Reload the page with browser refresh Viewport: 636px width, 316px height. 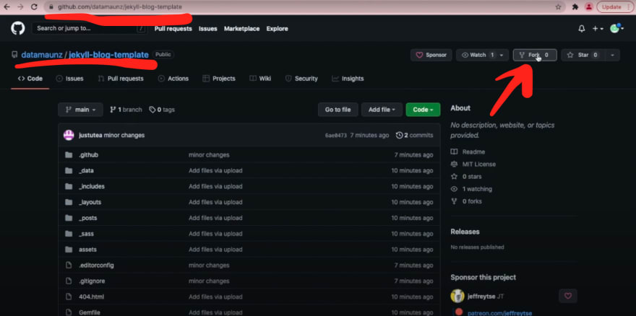coord(34,7)
